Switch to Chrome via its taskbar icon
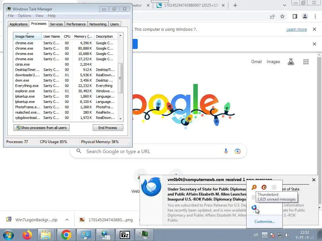322x241 pixels. click(x=66, y=235)
